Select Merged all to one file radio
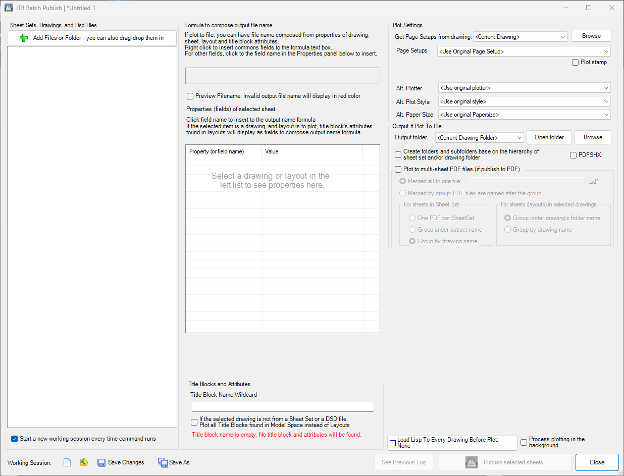The height and width of the screenshot is (476, 624). [402, 181]
